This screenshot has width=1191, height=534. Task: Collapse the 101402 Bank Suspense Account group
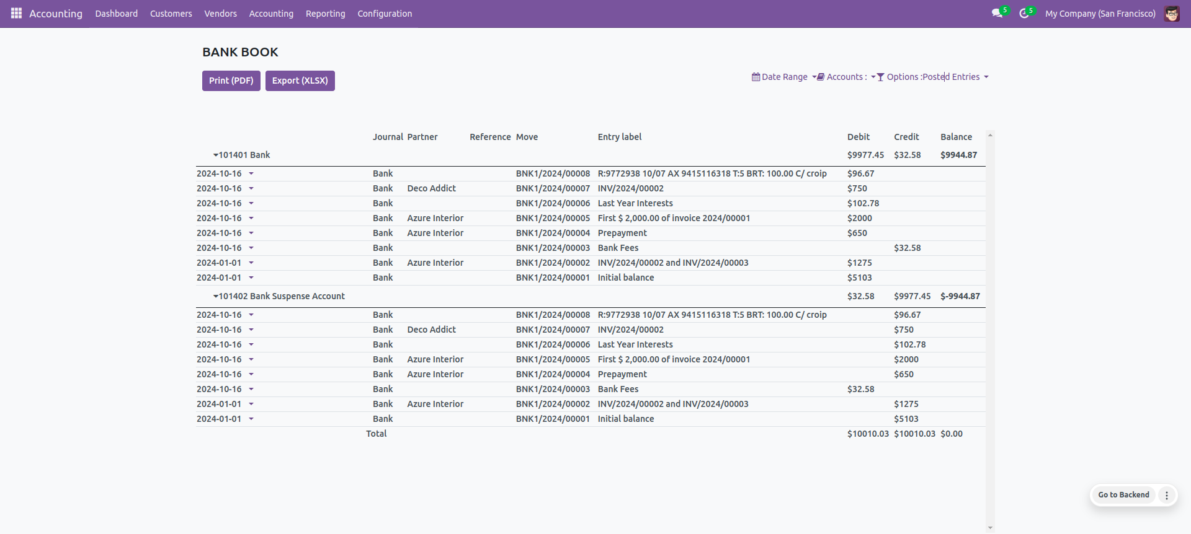coord(215,296)
